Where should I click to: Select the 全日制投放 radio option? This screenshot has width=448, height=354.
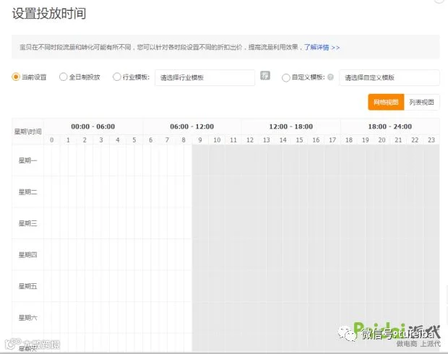(63, 77)
